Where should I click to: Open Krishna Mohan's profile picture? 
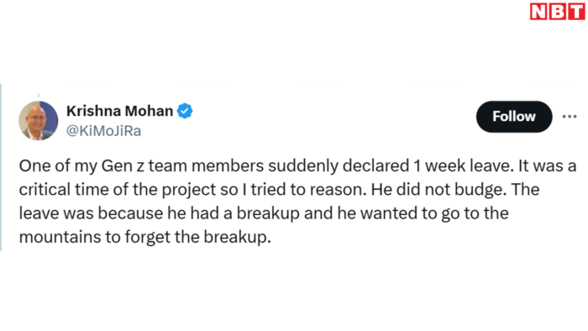[39, 121]
